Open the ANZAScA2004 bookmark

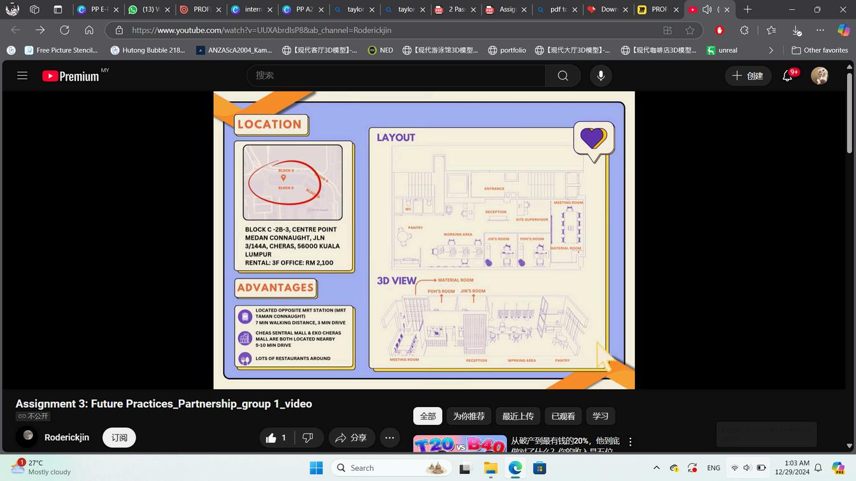pyautogui.click(x=234, y=50)
